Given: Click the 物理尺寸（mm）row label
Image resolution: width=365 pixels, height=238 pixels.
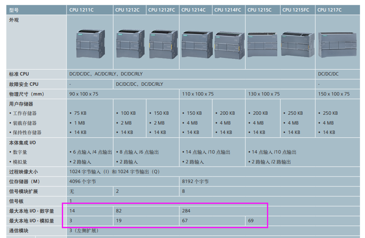Looking at the screenshot, I should point(26,94).
